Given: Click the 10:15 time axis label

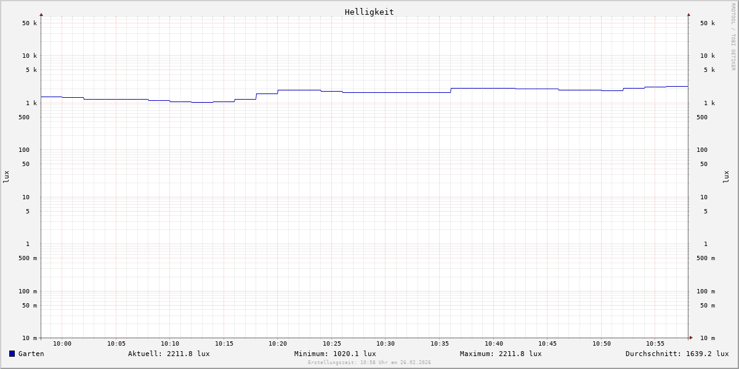Looking at the screenshot, I should (224, 344).
